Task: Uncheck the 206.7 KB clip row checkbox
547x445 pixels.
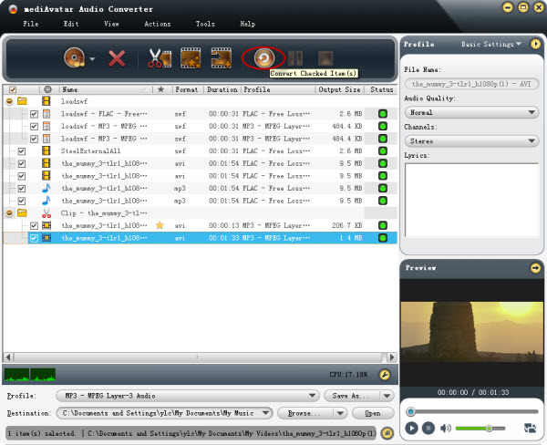Action: pyautogui.click(x=34, y=226)
